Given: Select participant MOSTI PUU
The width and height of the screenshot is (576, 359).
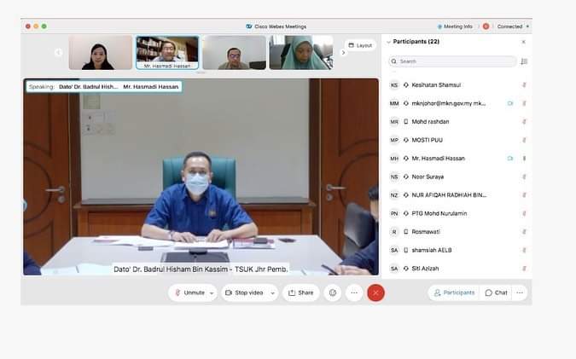Looking at the screenshot, I should pyautogui.click(x=458, y=140).
